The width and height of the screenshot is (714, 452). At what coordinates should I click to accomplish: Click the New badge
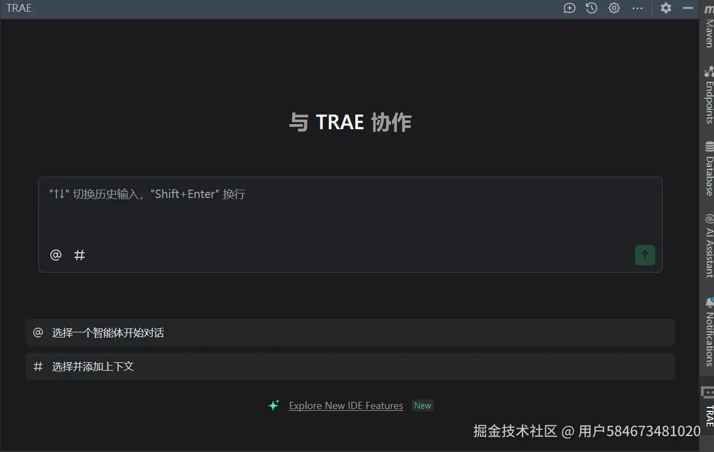click(422, 406)
